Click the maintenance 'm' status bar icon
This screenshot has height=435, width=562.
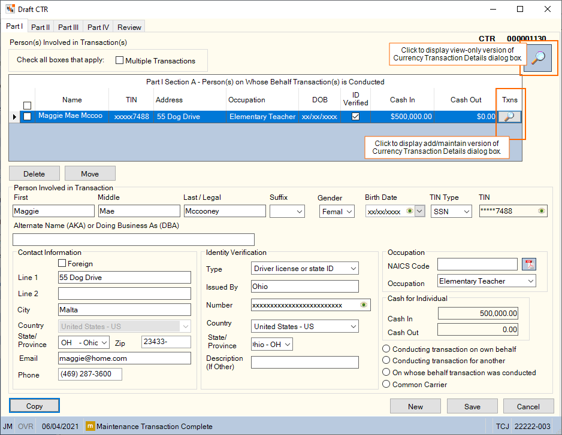point(90,426)
